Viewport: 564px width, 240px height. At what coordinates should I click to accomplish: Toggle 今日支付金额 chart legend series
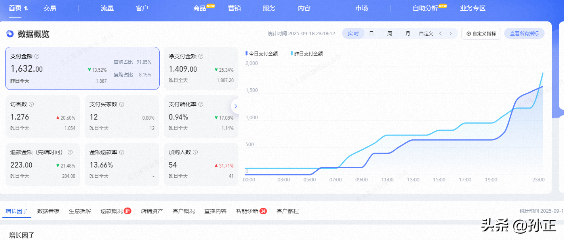click(x=261, y=53)
